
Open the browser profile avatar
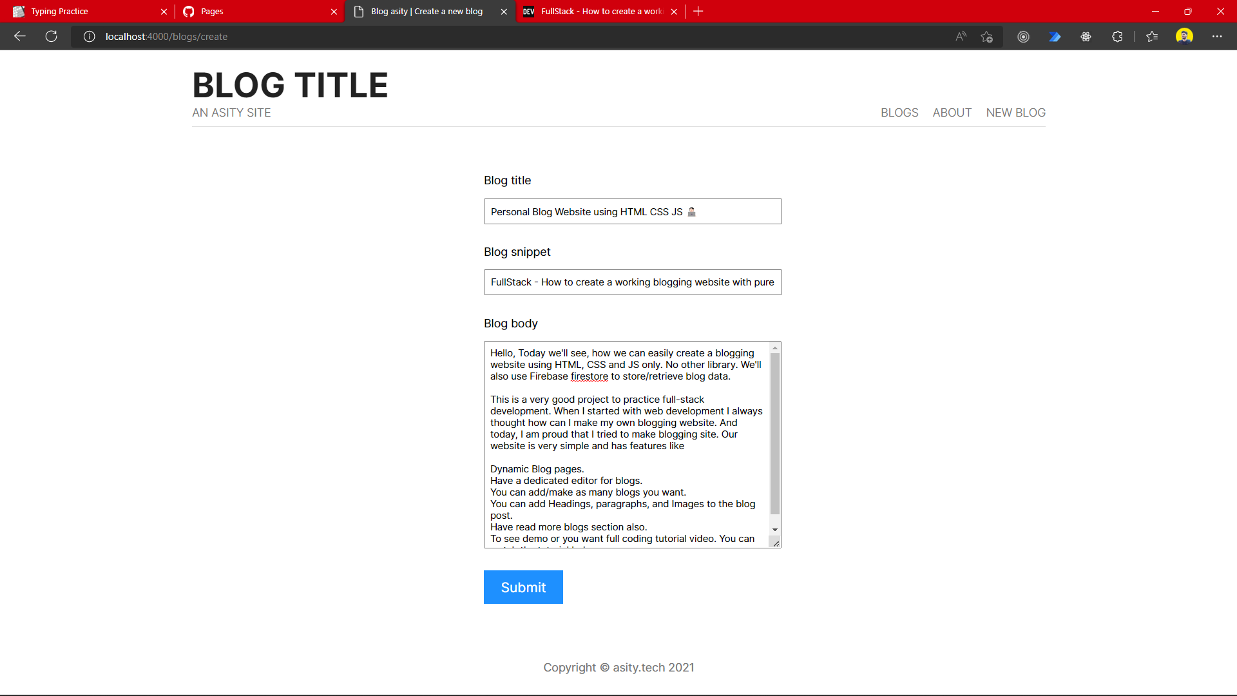(1185, 36)
